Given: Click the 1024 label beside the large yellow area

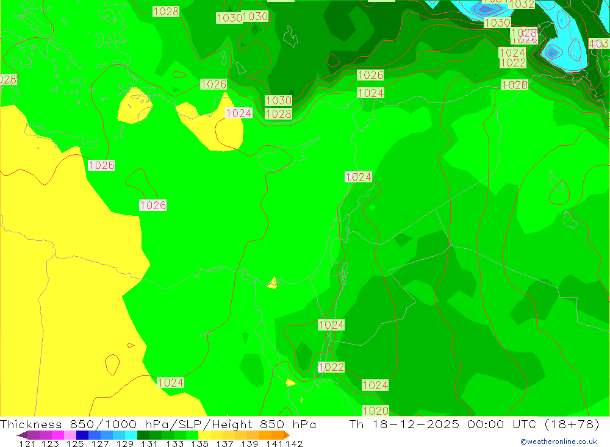Looking at the screenshot, I should (170, 382).
